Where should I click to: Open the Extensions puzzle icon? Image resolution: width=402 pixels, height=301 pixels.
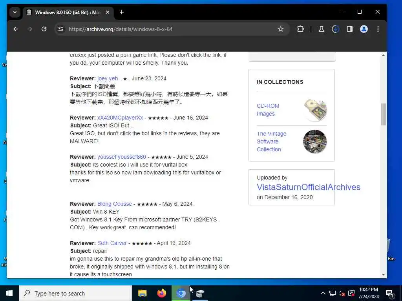300,29
